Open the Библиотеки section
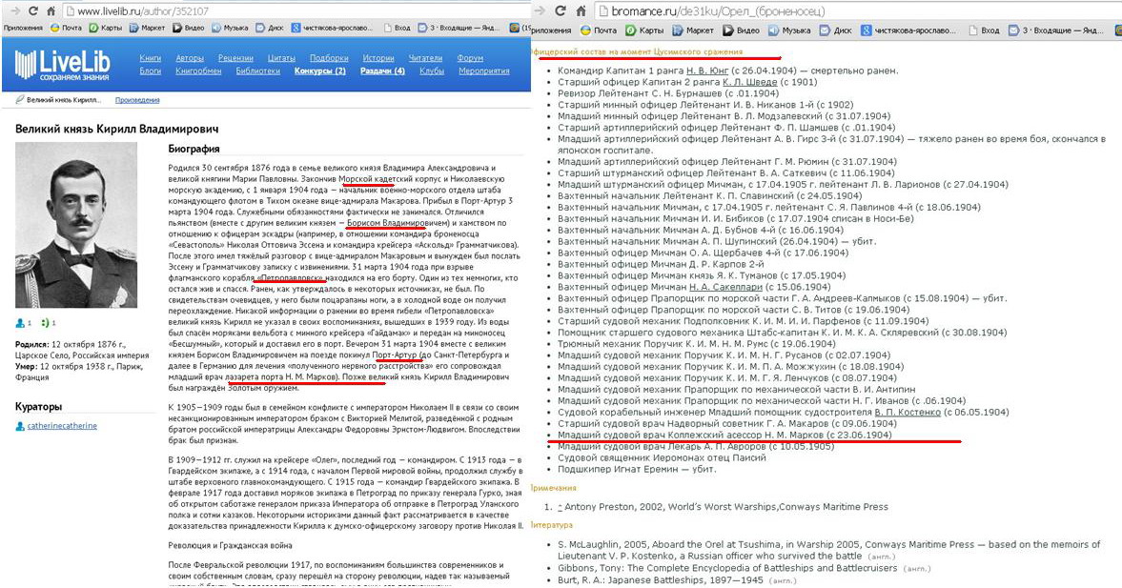The width and height of the screenshot is (1122, 588). [x=257, y=71]
